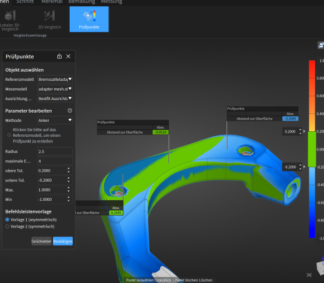The height and width of the screenshot is (283, 324).
Task: Click the lower tolerance marker arrow on color bar
Action: pyautogui.click(x=304, y=167)
